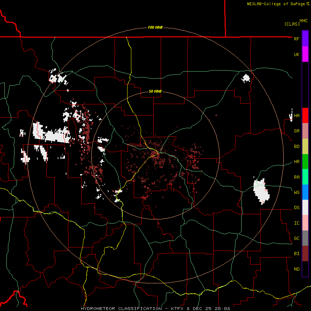The height and width of the screenshot is (311, 311).
Task: Click the ND legend label
Action: [296, 269]
